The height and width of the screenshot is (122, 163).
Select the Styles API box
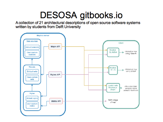(55, 75)
